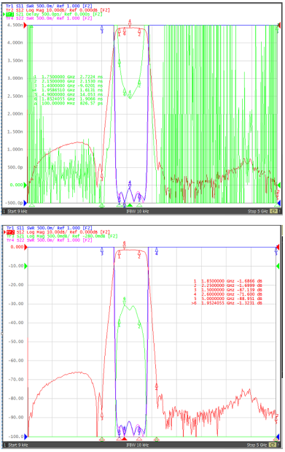This screenshot has height=452, width=285.
Task: Click active Tr3 S21 Delay trace label
Action: (54, 14)
